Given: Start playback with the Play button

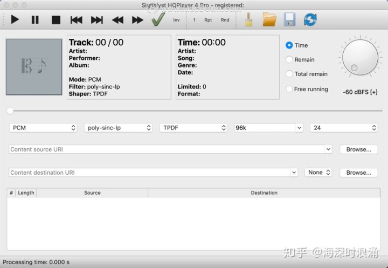Looking at the screenshot, I should pos(15,20).
